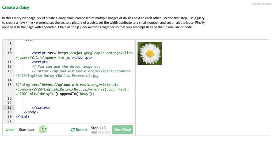Image resolution: width=274 pixels, height=142 pixels.
Task: Click the green Oh Noes guy avatar
Action: (x=43, y=129)
